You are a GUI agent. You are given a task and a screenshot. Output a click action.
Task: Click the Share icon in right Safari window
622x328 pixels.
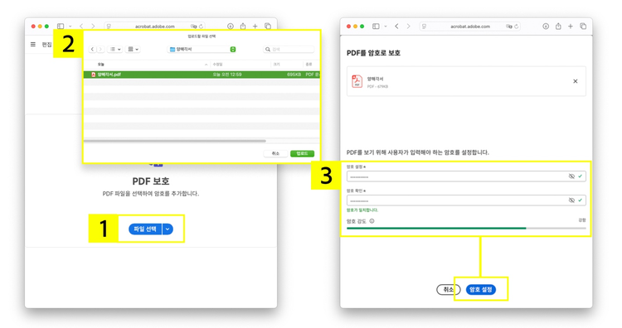click(558, 27)
